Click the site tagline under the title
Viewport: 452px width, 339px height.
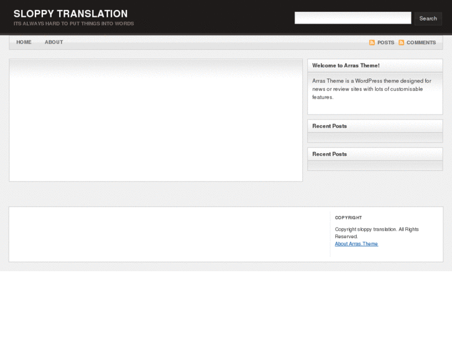pos(73,24)
